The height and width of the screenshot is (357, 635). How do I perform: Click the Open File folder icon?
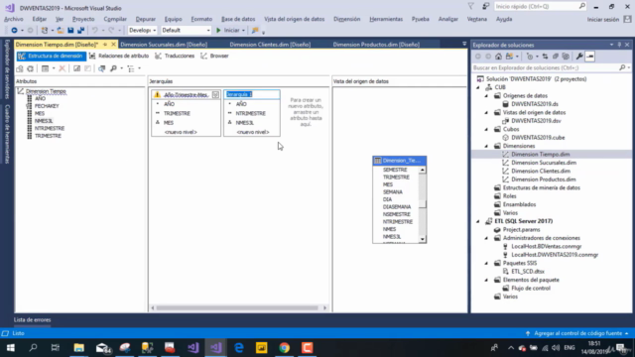click(60, 31)
